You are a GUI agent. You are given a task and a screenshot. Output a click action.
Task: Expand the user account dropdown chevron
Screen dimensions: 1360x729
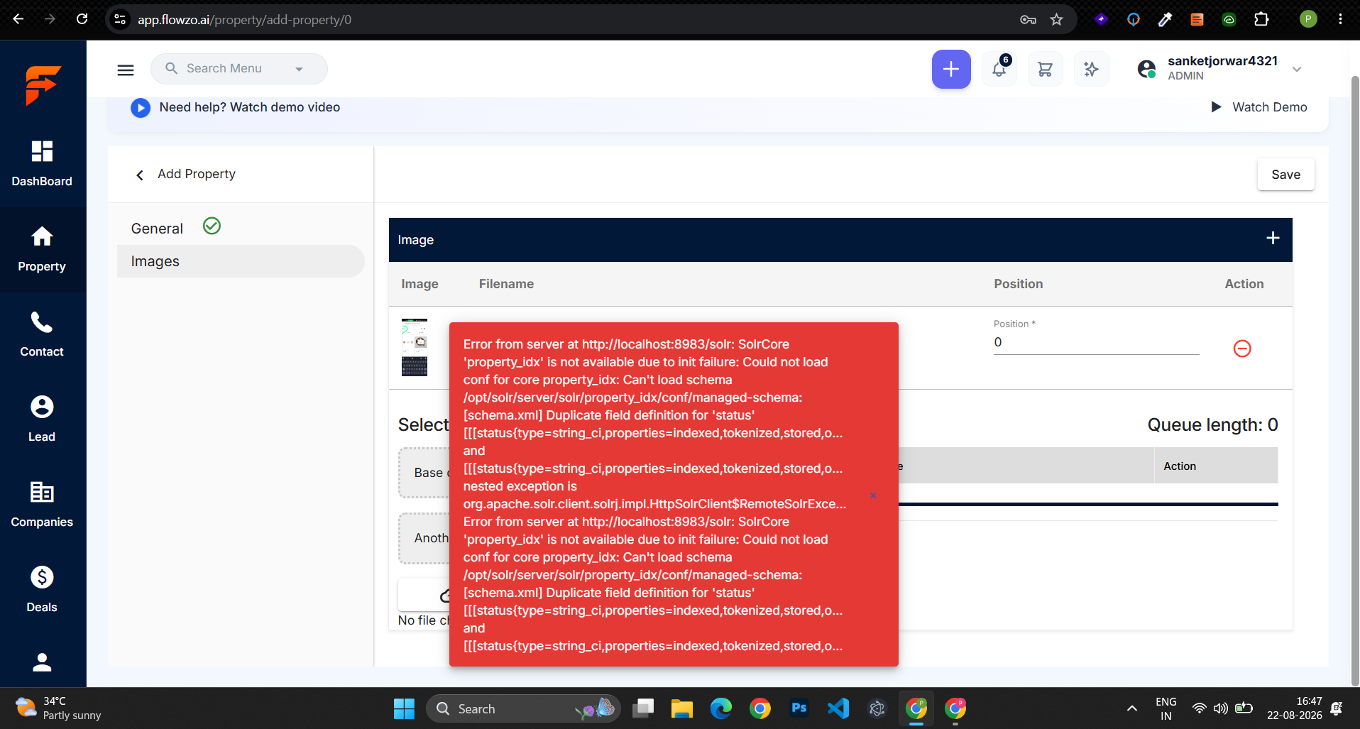(1297, 70)
